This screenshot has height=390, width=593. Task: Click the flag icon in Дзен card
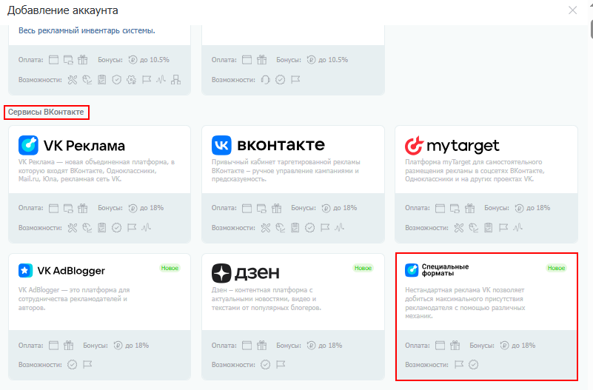click(281, 365)
